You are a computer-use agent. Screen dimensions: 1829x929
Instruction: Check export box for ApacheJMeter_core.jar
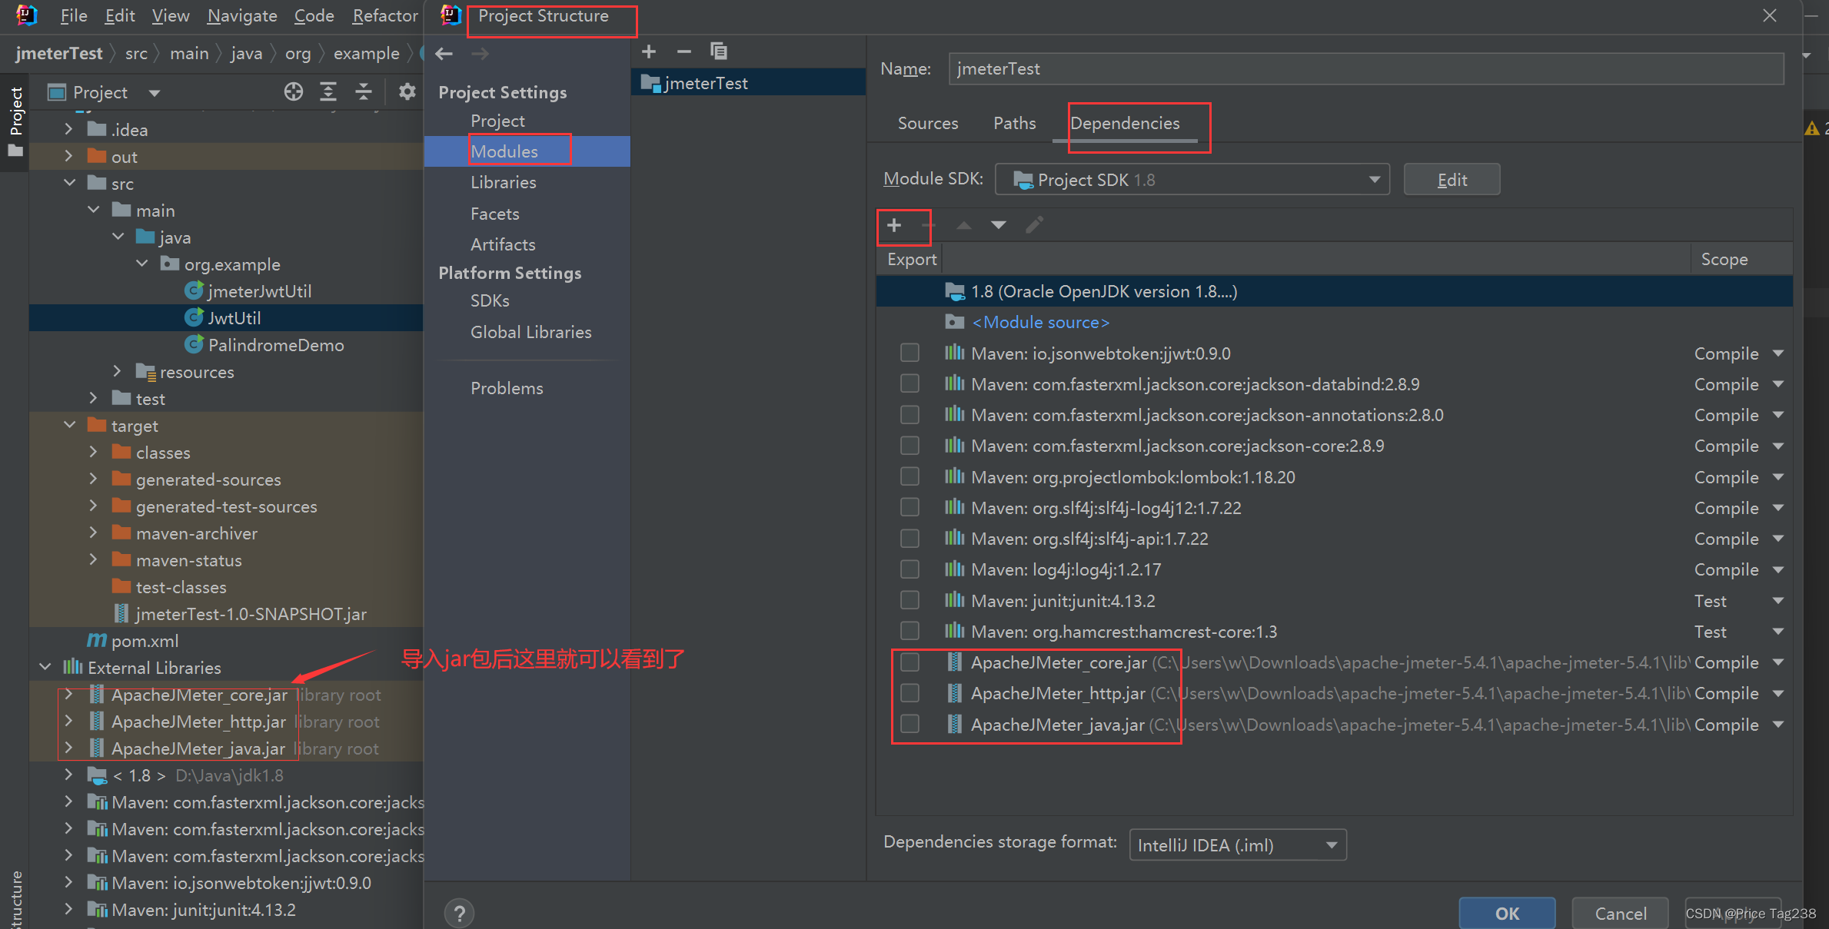(x=910, y=662)
